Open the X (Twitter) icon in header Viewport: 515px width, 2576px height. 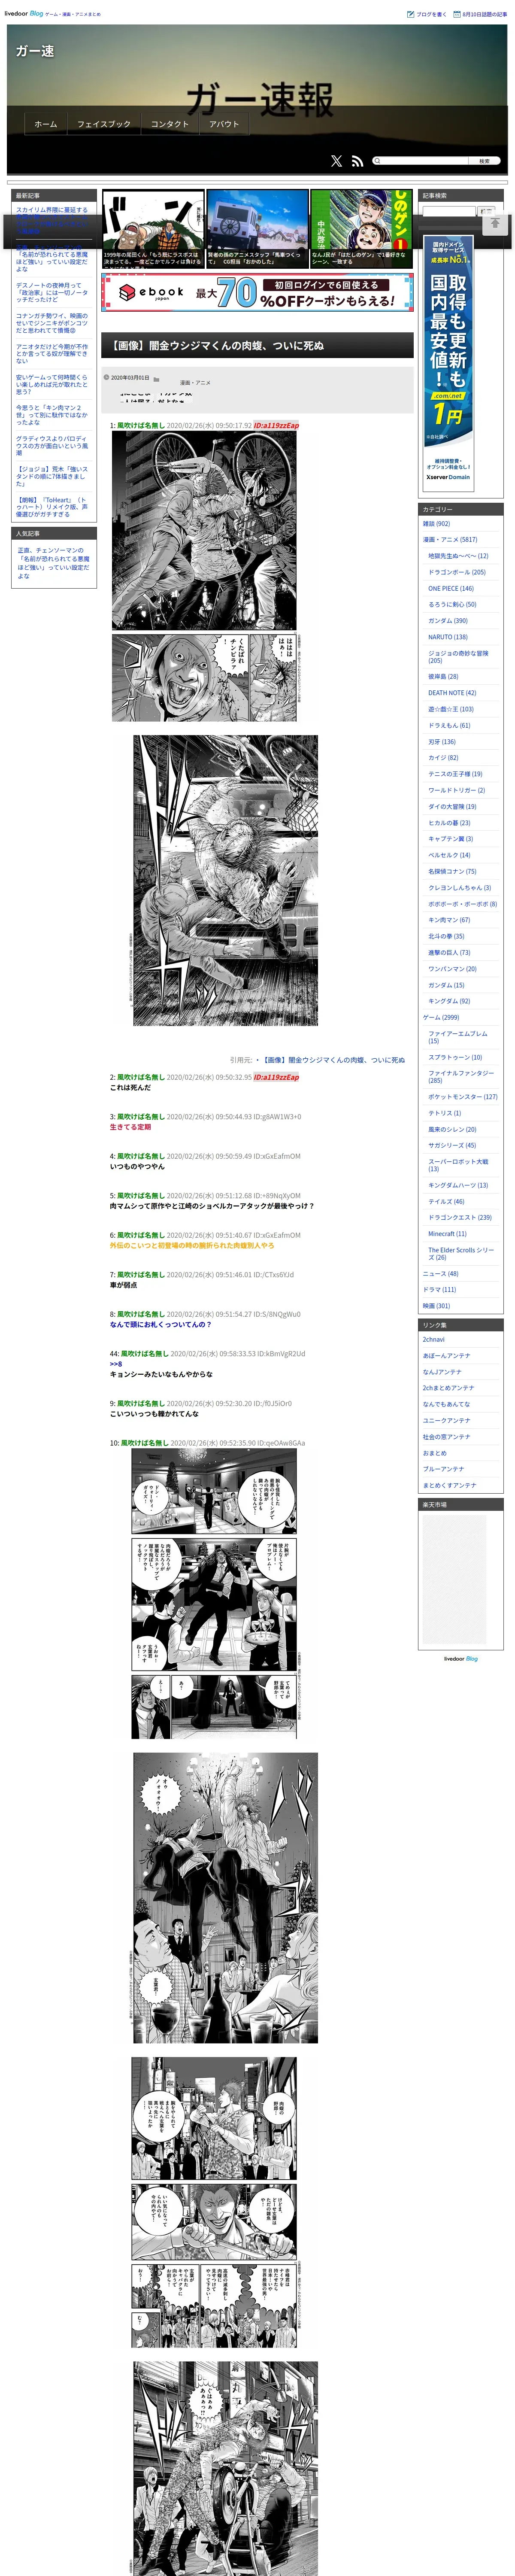point(336,161)
